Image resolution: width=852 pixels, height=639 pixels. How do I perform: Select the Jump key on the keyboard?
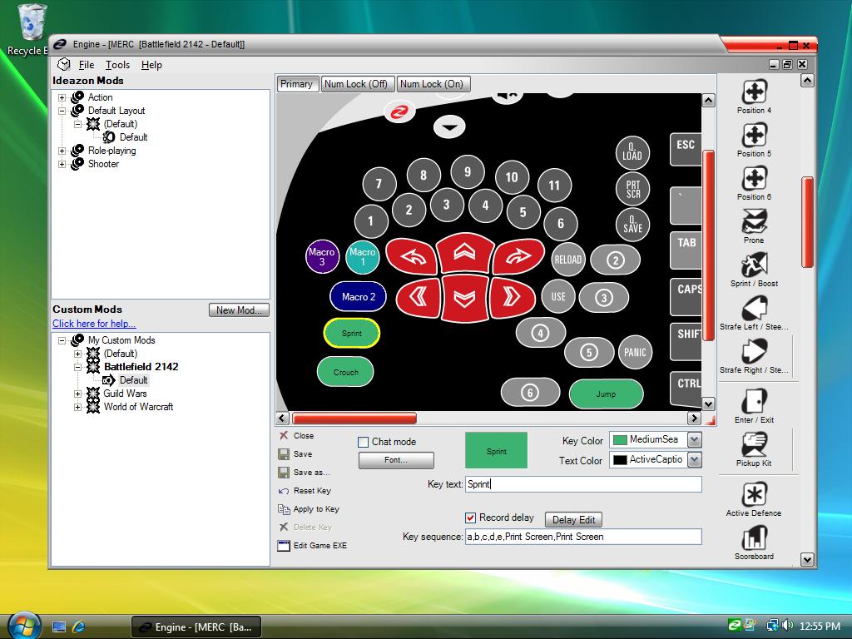(606, 394)
